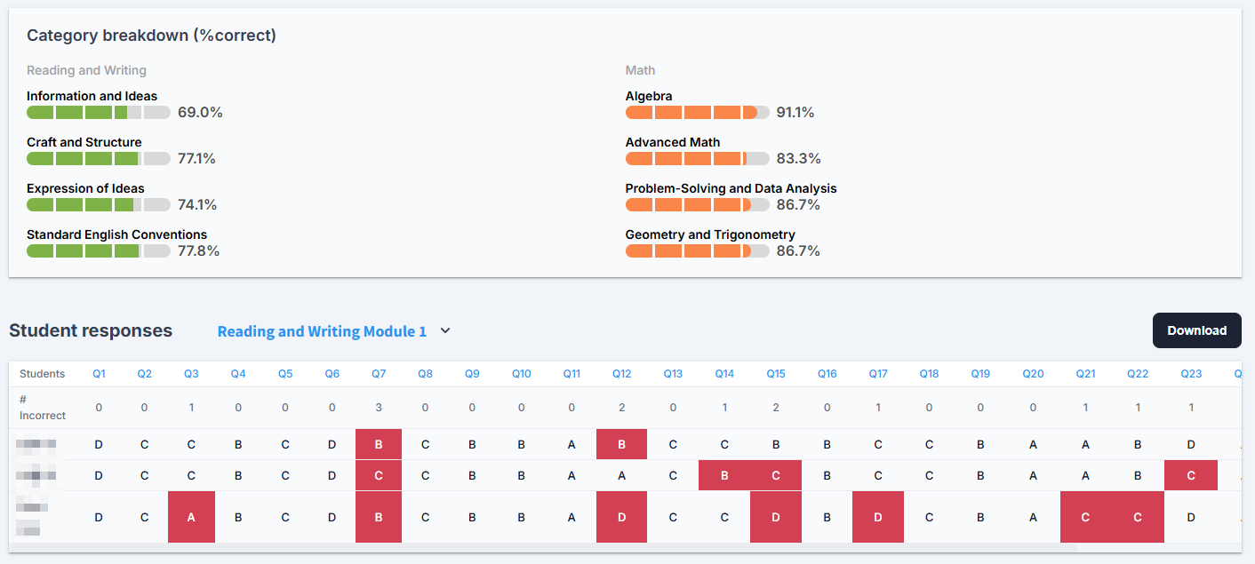Open the Q1 column link
This screenshot has height=564, width=1255.
click(x=99, y=374)
